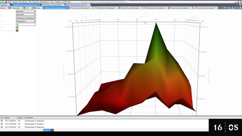Viewport: 242px width, 136px height.
Task: Sort log by Номер column header
Action: [x=20, y=117]
